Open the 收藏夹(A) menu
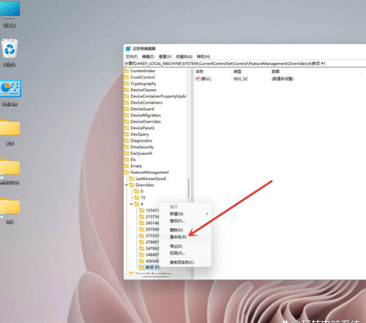Screen dimensions: 366x323 click(x=184, y=56)
